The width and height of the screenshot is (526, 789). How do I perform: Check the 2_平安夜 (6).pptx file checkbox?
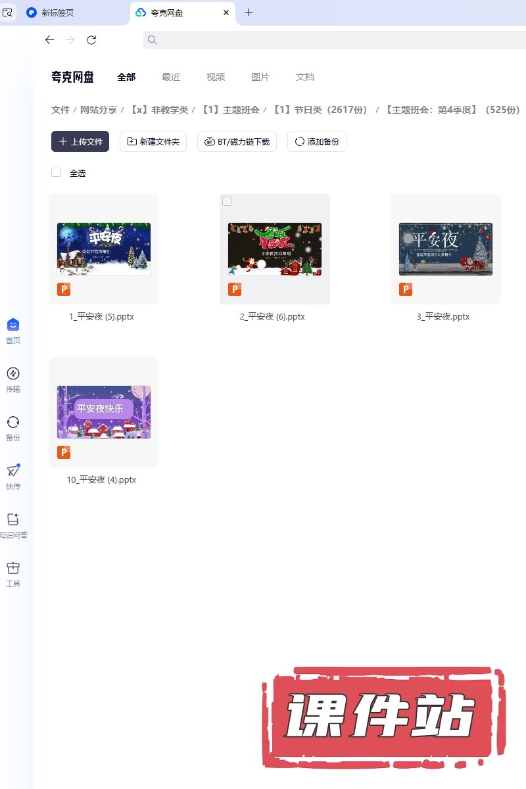227,201
